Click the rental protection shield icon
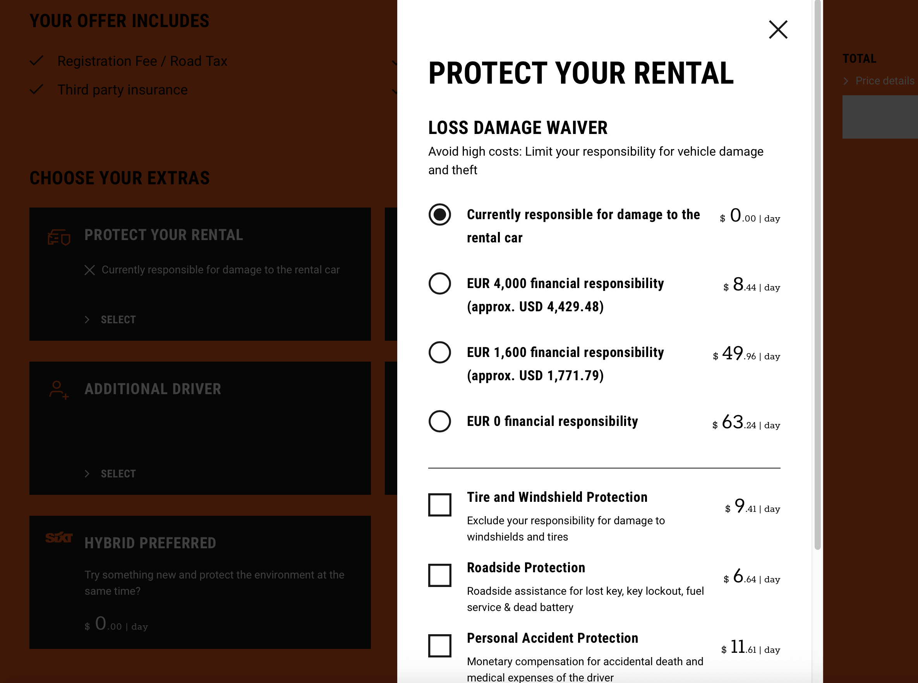The height and width of the screenshot is (683, 918). pos(59,238)
